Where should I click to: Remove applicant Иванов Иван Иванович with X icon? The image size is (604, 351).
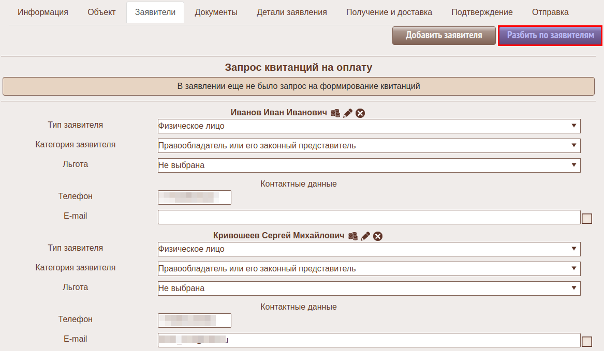click(x=360, y=113)
